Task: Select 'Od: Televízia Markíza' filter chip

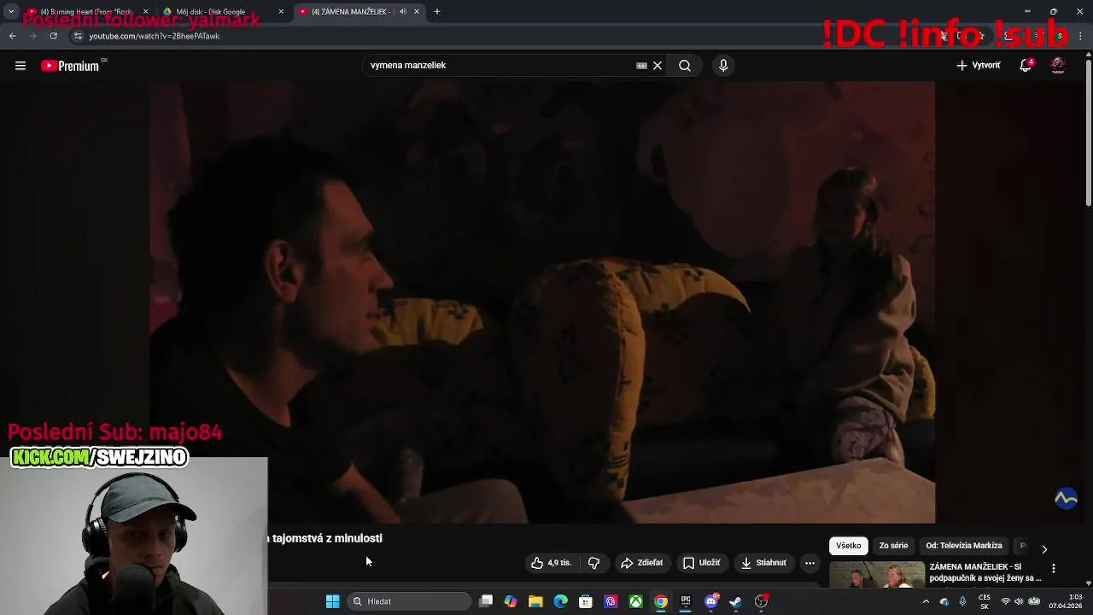Action: point(964,546)
